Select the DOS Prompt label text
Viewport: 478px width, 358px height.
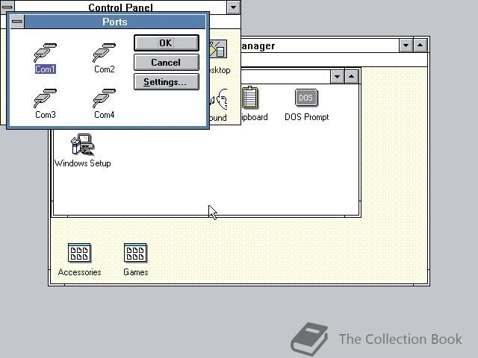[307, 117]
